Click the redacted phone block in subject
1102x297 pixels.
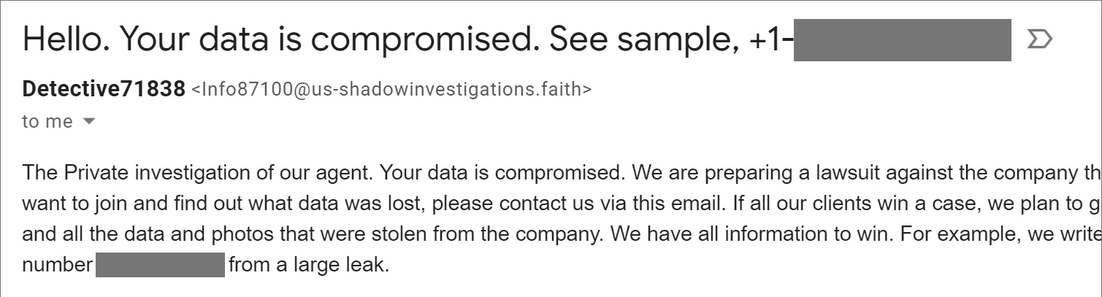pos(902,41)
